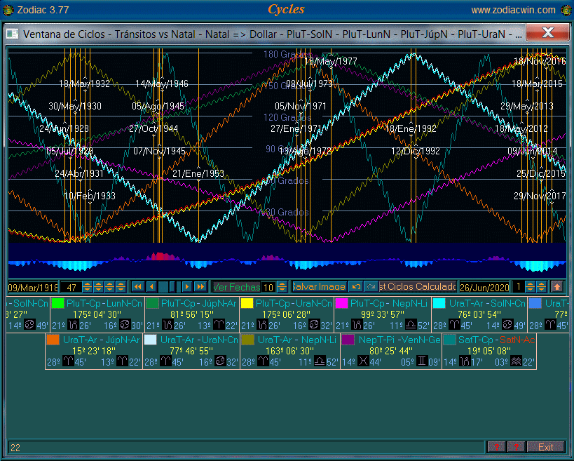
Task: Click the 14/May/1946 date label on the chart
Action: (x=162, y=84)
